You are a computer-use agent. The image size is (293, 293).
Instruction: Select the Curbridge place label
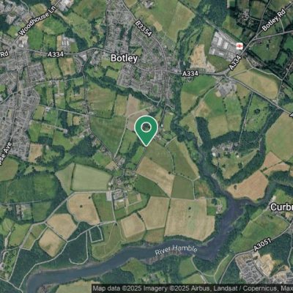pos(281,207)
